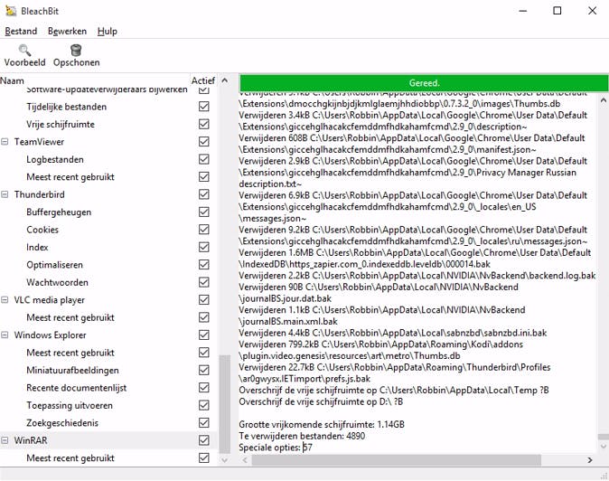Maximize the BleachBit window
This screenshot has height=481, width=609.
557,11
